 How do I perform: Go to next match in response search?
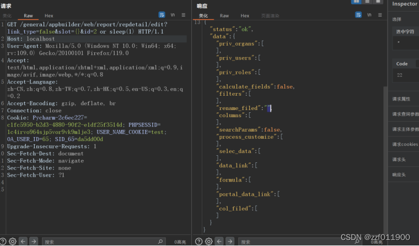point(230,241)
